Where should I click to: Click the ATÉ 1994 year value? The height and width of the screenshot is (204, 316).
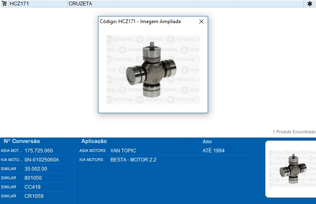tap(213, 151)
